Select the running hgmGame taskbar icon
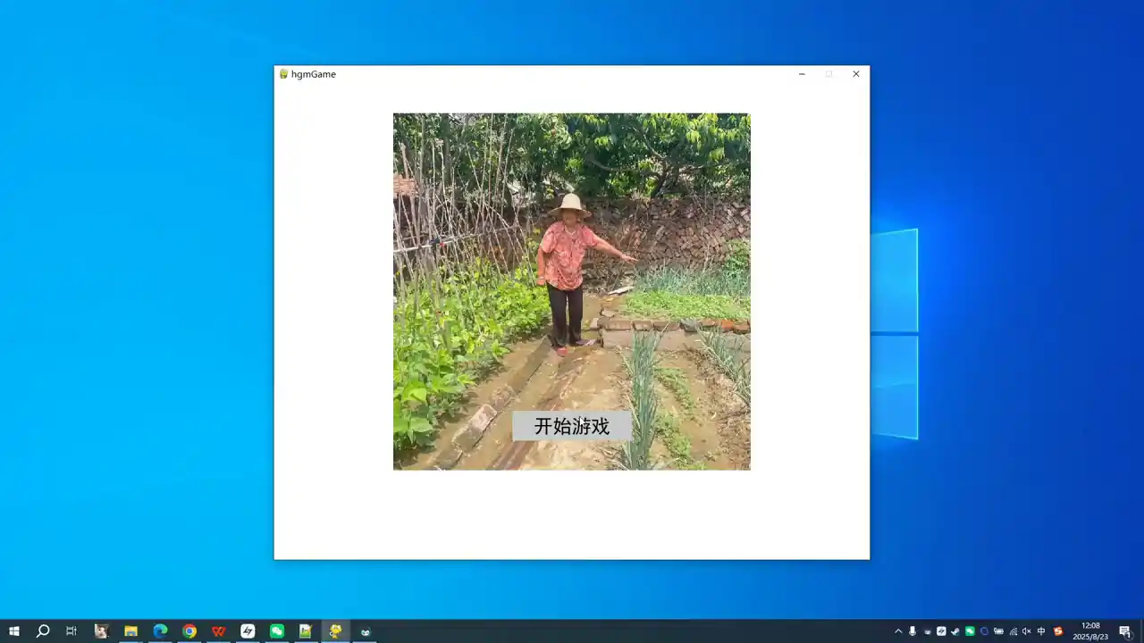 335,631
